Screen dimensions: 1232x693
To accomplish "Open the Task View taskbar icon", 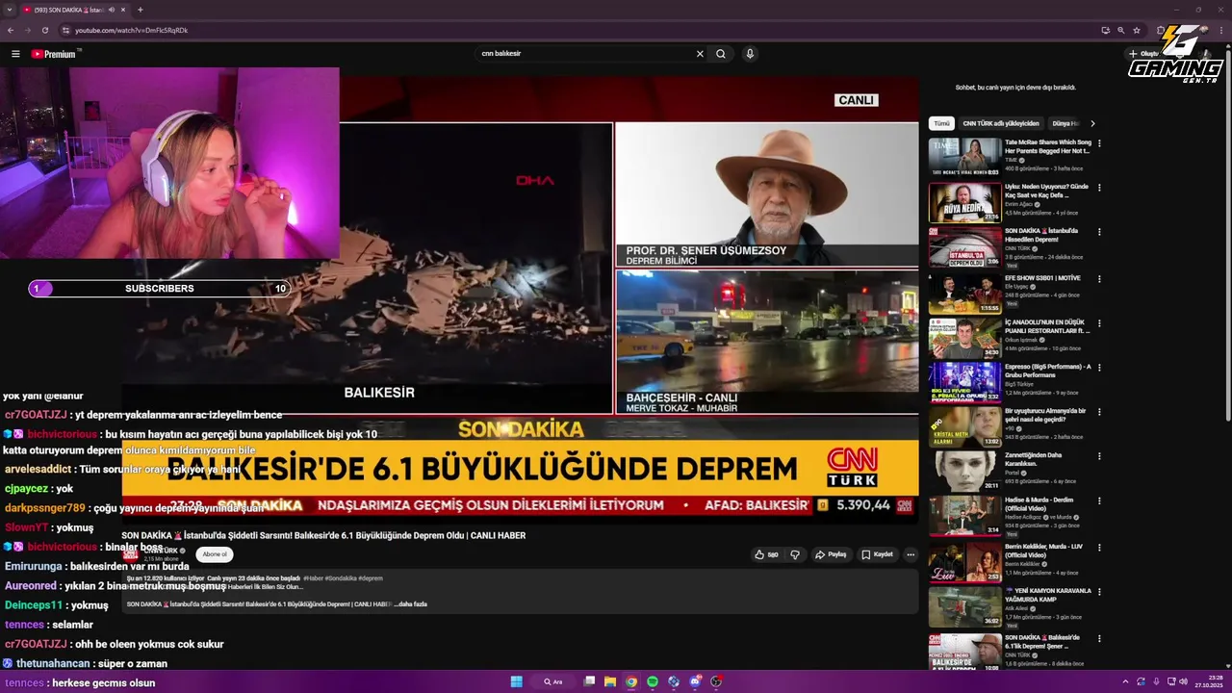I will (589, 681).
